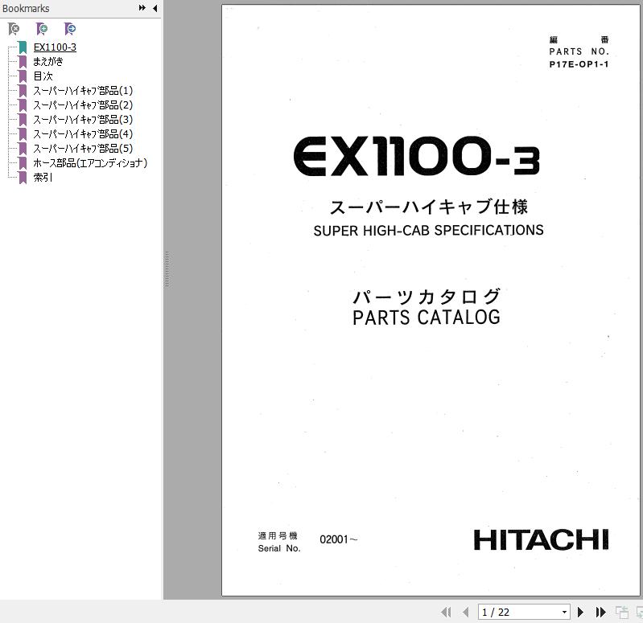This screenshot has height=623, width=643.
Task: Click the bookmark properties arrow icon
Action: click(x=70, y=29)
